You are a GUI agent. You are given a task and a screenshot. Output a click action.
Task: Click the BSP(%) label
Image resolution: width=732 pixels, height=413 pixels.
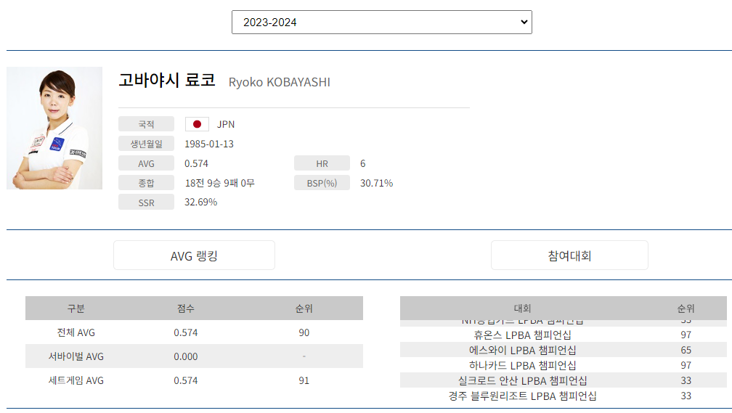(322, 183)
